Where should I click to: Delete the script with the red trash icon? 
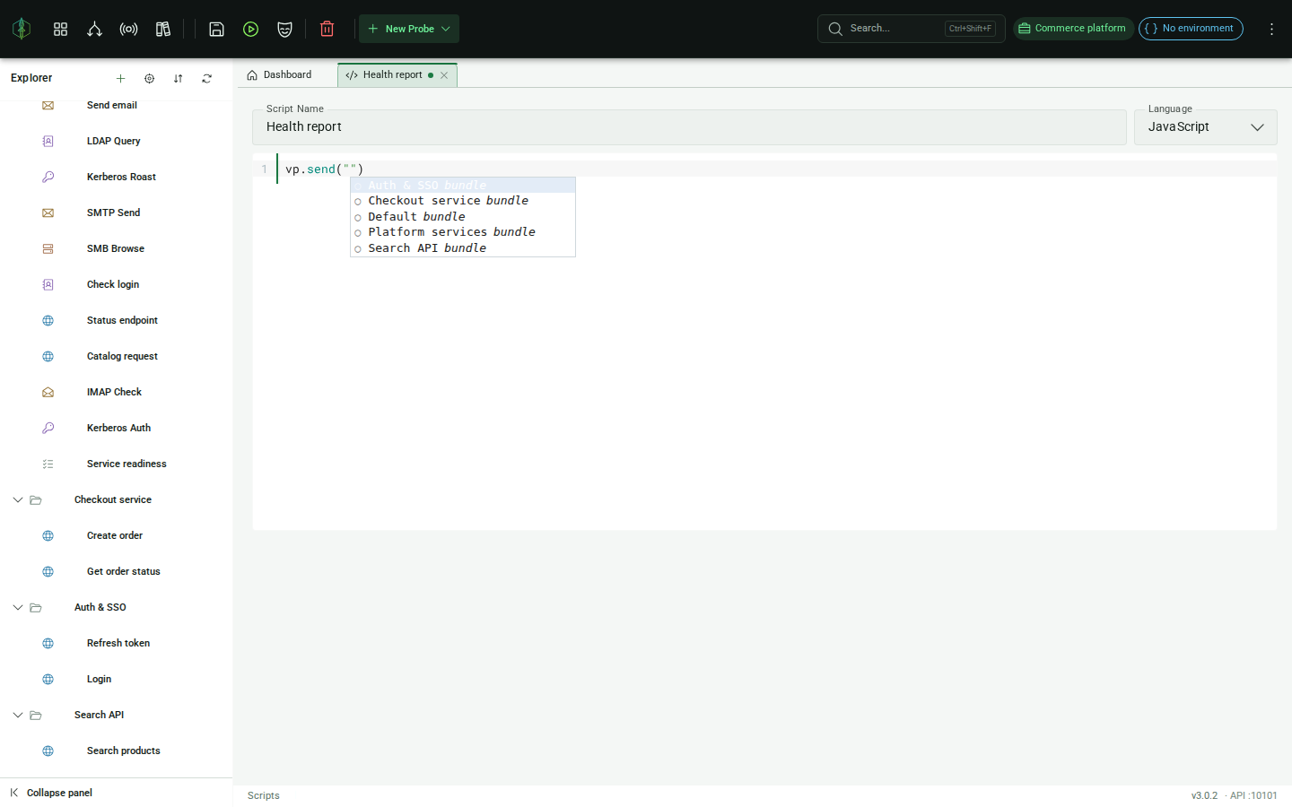coord(327,29)
